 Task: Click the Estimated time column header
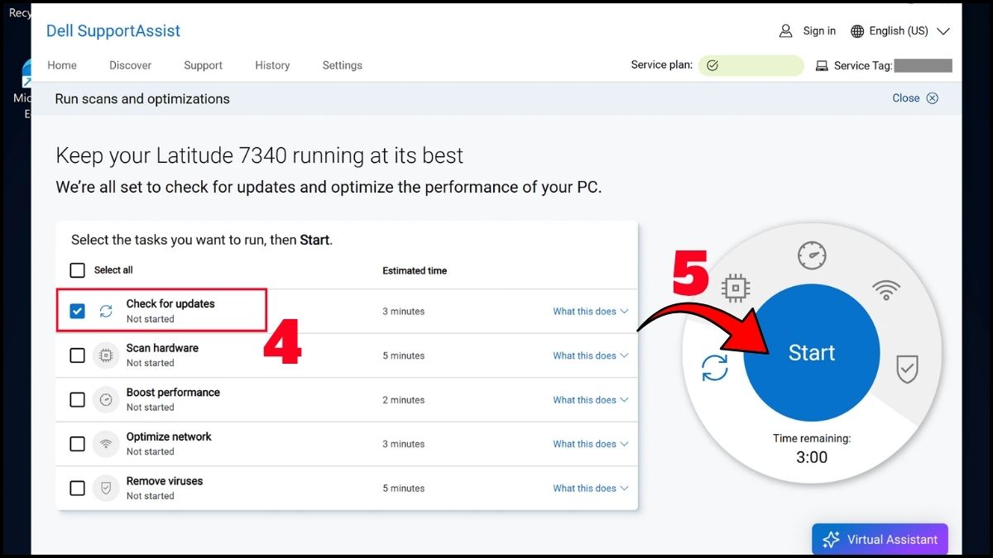pyautogui.click(x=415, y=270)
